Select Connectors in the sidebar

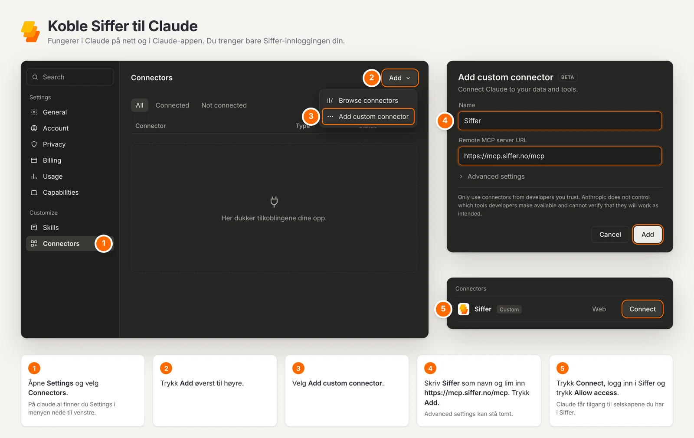click(69, 244)
